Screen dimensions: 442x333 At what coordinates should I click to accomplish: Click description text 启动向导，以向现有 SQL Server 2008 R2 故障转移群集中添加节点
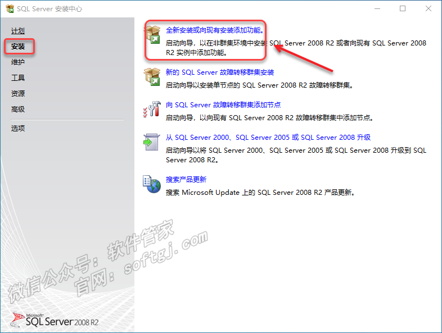click(270, 118)
